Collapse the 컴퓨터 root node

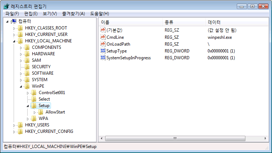click(x=7, y=22)
